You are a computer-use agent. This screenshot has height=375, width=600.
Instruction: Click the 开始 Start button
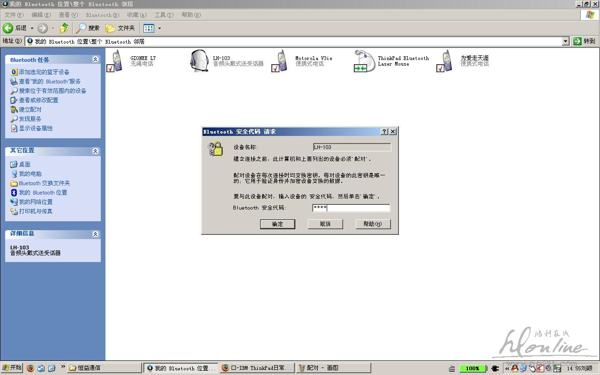click(12, 368)
